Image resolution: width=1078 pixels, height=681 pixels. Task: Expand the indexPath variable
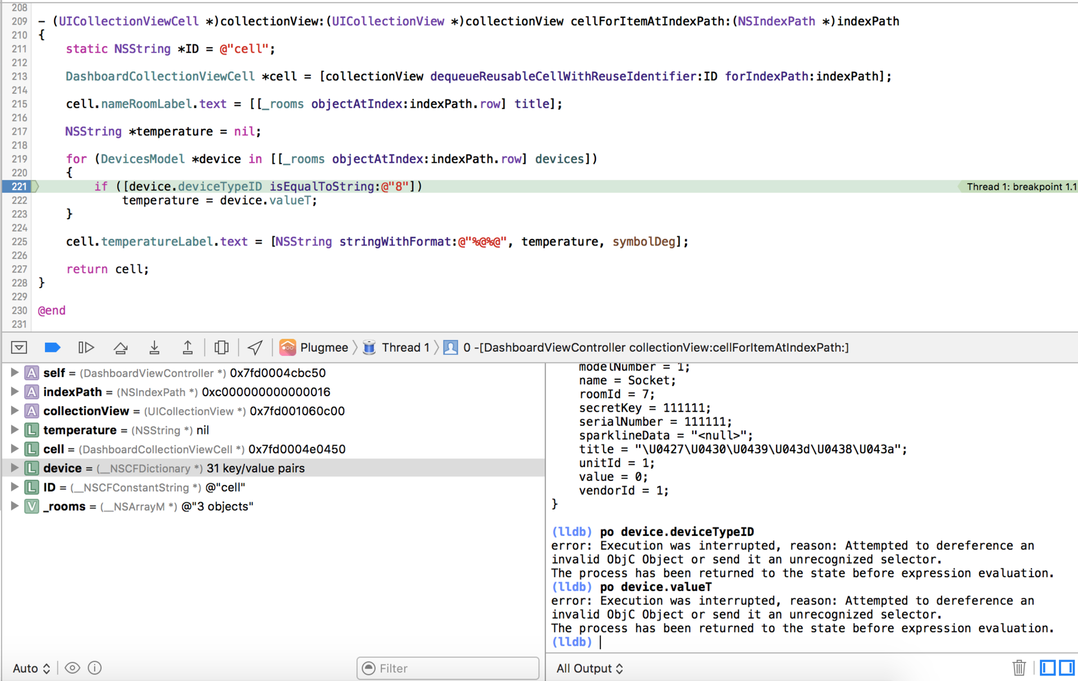[x=15, y=392]
